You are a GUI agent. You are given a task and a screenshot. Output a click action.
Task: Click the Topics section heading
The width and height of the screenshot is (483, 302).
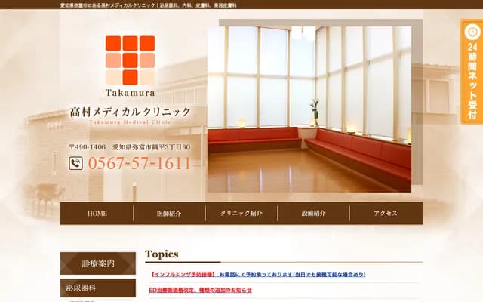[x=162, y=254]
